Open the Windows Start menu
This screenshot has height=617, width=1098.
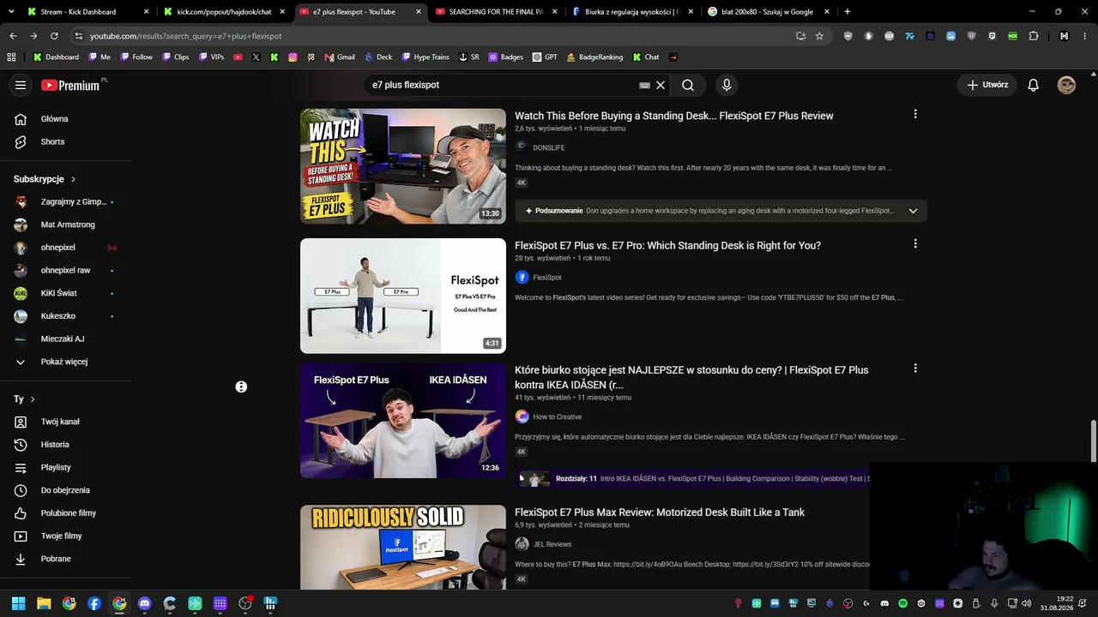[x=18, y=603]
